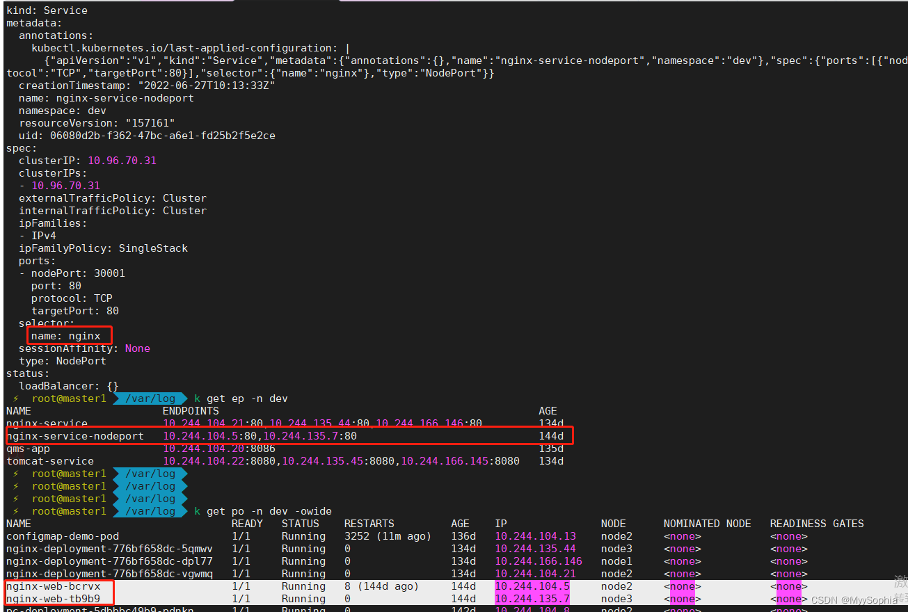The image size is (908, 612).
Task: Select the ENDPOINTS column header
Action: [x=191, y=411]
